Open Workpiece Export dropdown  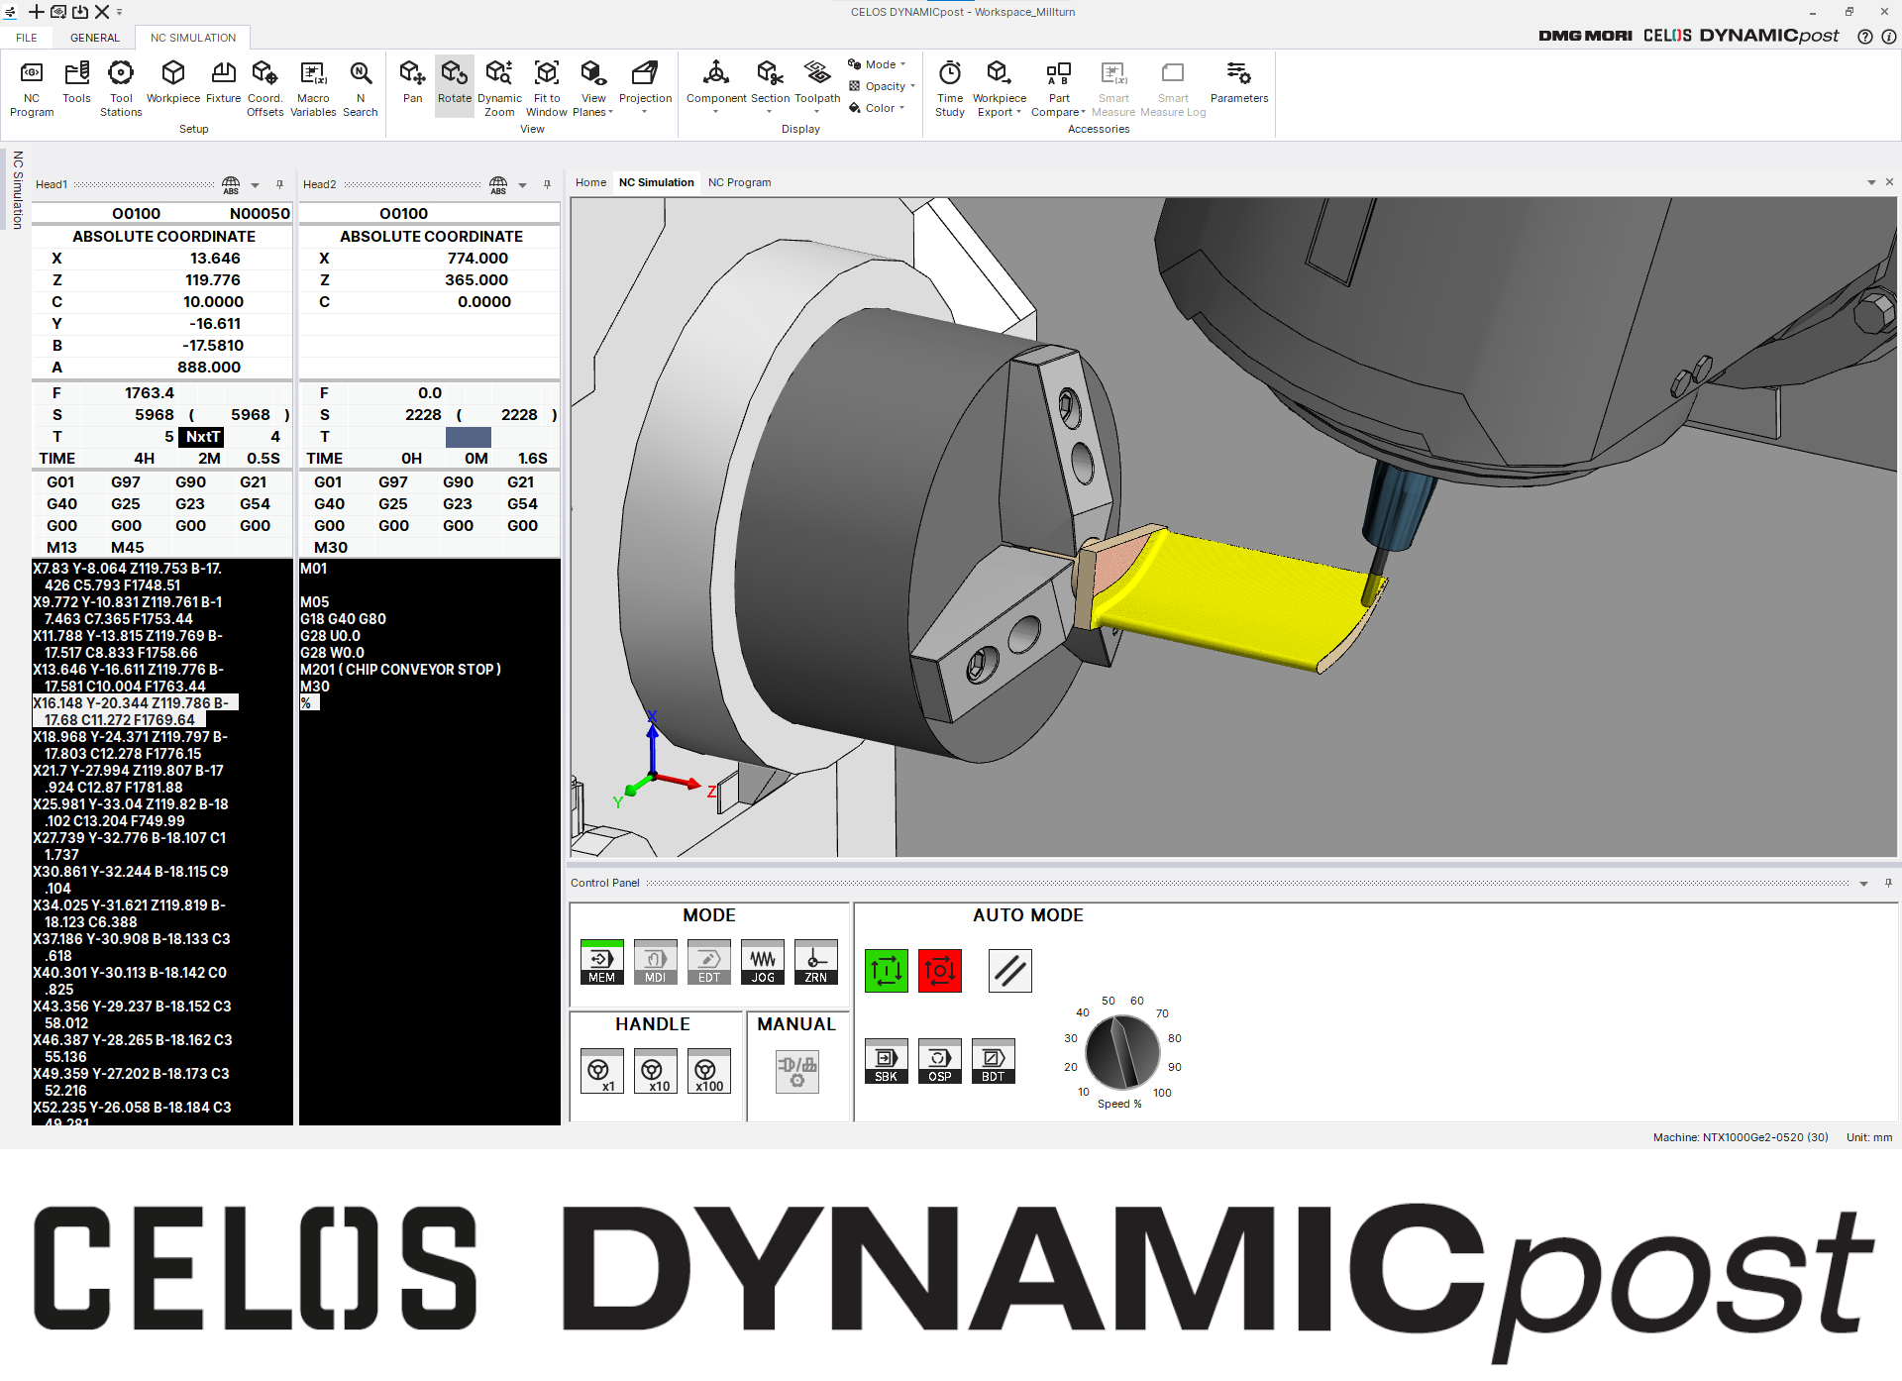tap(999, 87)
